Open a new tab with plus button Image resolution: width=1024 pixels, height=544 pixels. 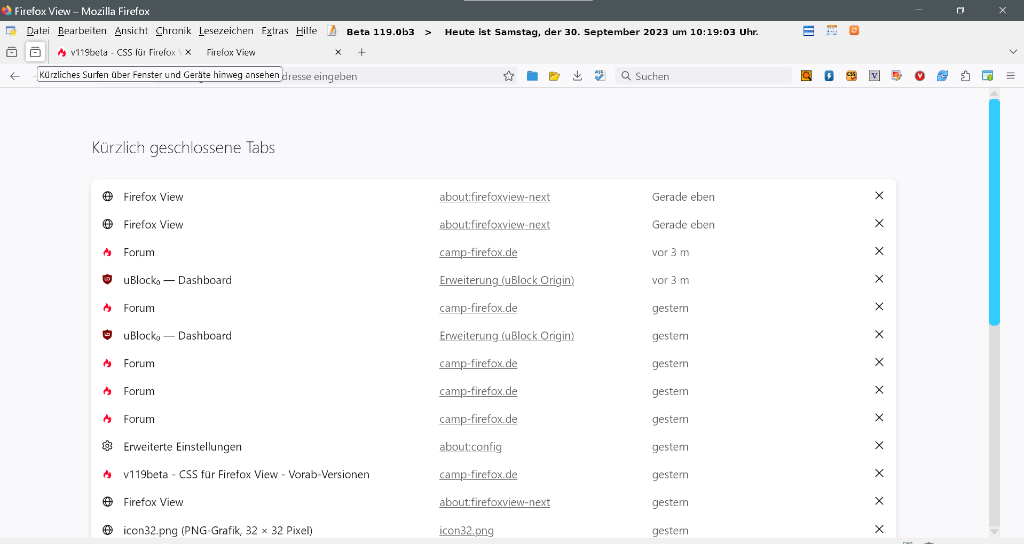coord(362,52)
